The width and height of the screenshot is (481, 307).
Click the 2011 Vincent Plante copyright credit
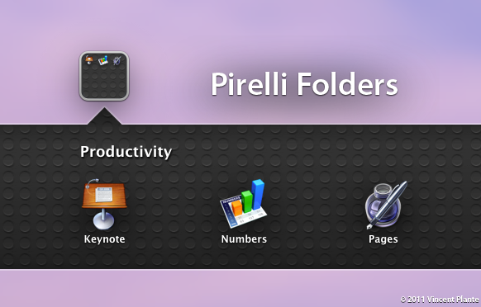pos(440,300)
